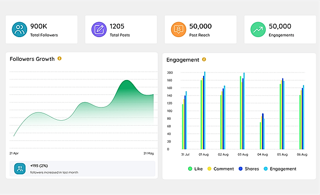Click the Total Posts edit icon
This screenshot has height=195, width=320.
99,30
